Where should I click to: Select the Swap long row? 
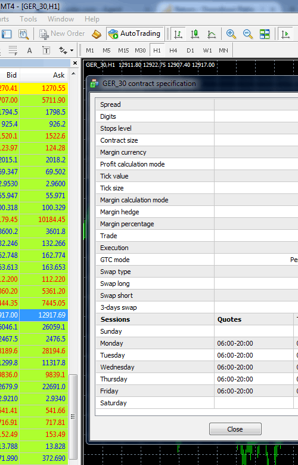[197, 284]
